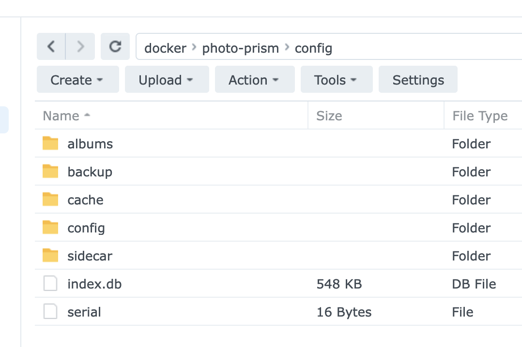Screen dimensions: 522x347
Task: Click the 548 KB size cell
Action: [x=339, y=284]
